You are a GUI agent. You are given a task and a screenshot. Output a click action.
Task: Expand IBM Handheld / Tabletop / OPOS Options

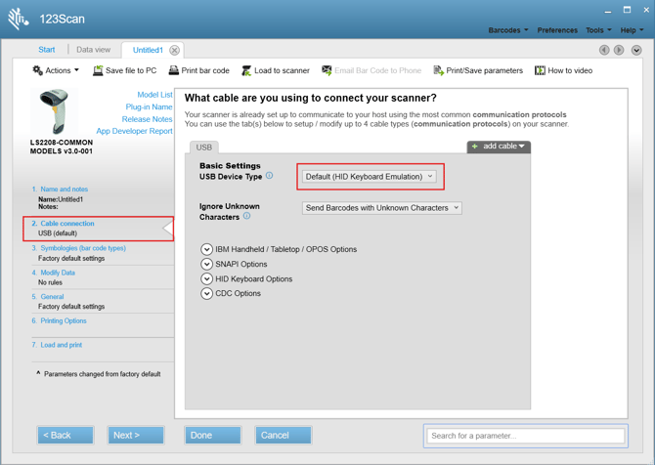[x=206, y=249]
